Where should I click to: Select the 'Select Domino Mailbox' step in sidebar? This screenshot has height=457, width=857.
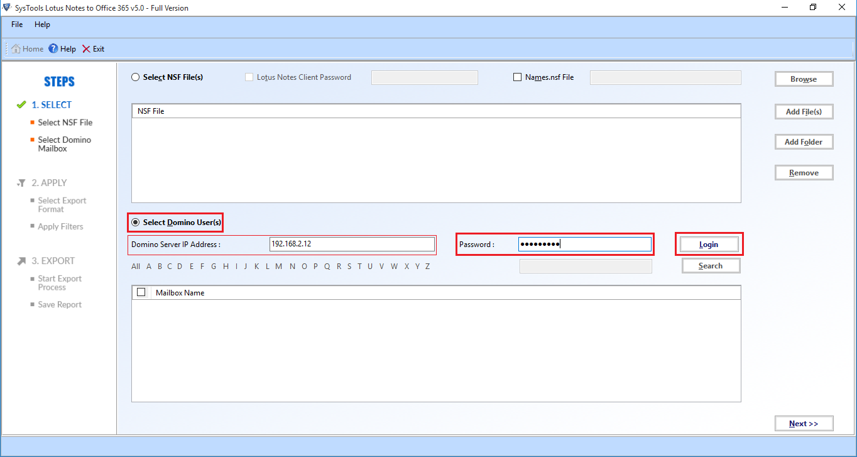pyautogui.click(x=64, y=144)
